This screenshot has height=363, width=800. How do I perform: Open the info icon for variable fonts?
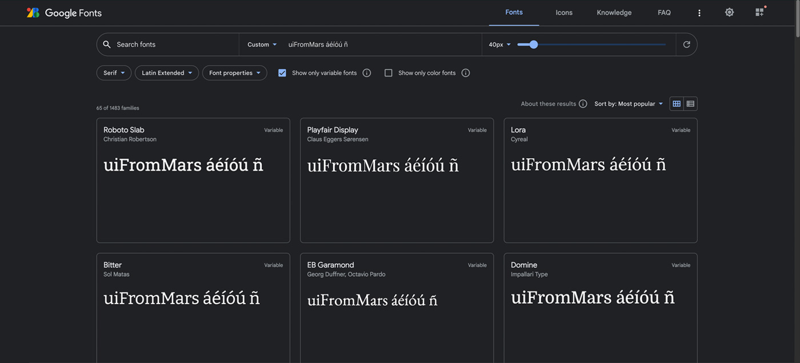click(x=367, y=73)
